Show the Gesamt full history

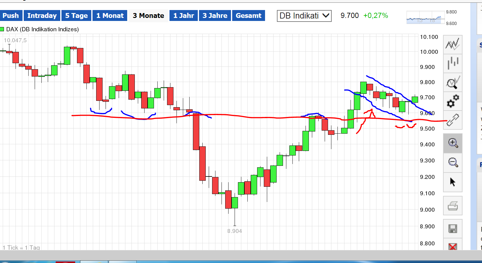[x=249, y=15]
